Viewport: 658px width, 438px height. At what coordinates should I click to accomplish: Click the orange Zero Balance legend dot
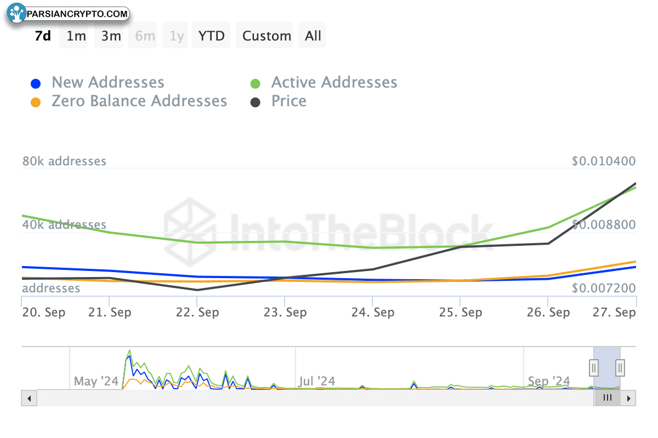pos(36,102)
